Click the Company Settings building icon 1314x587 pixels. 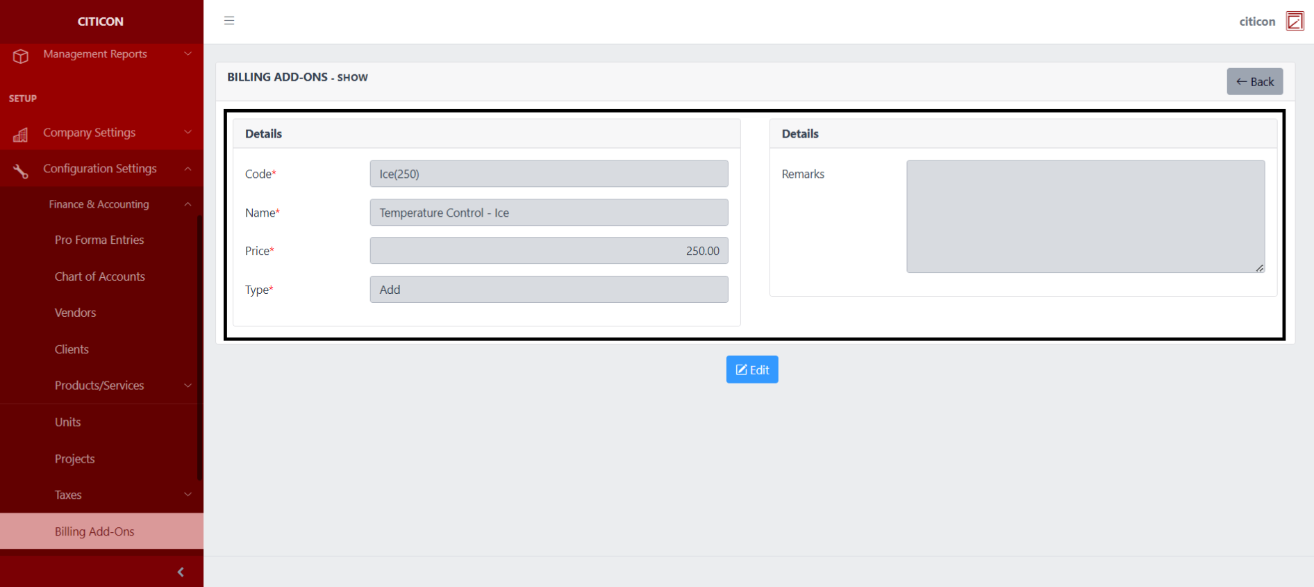(x=21, y=134)
